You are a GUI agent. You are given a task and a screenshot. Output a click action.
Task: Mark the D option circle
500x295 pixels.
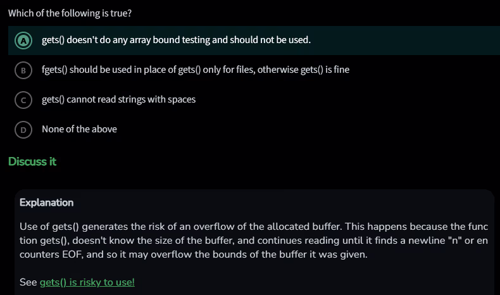(23, 129)
